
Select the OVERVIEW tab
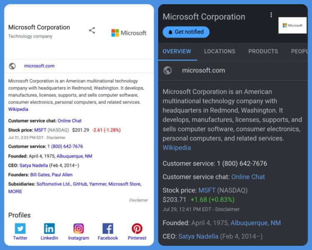pos(177,51)
